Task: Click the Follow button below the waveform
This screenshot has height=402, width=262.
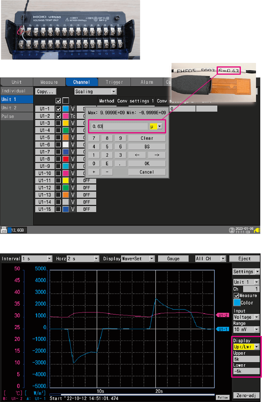Action: coord(222,397)
